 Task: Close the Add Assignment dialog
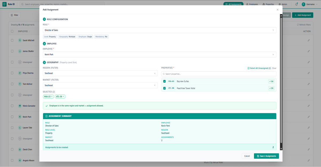pyautogui.click(x=277, y=10)
